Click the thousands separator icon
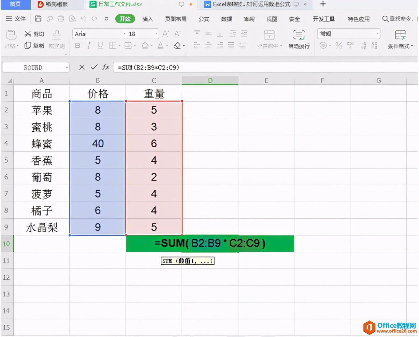Viewport: 419px width, 337px height. click(350, 45)
